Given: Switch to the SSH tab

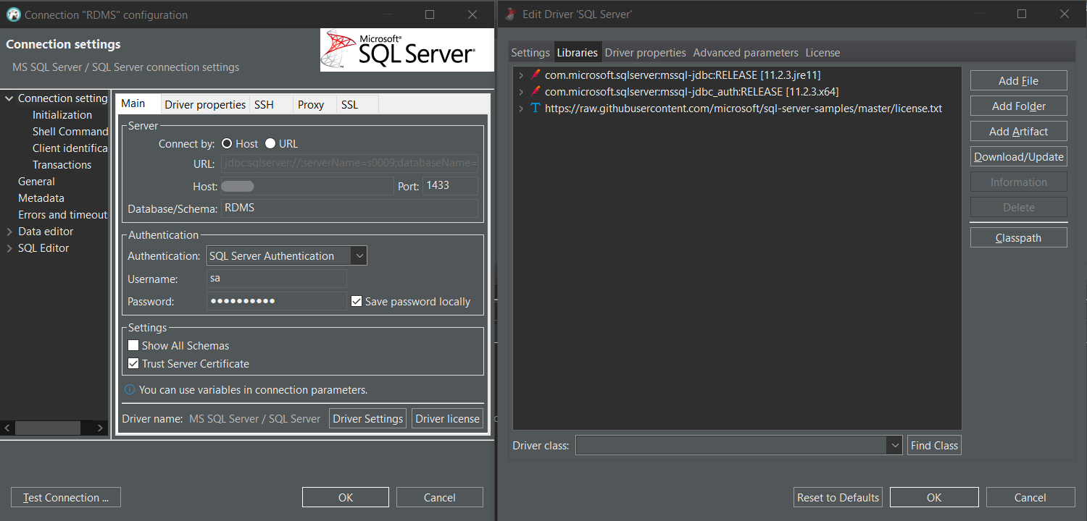Looking at the screenshot, I should [x=265, y=103].
